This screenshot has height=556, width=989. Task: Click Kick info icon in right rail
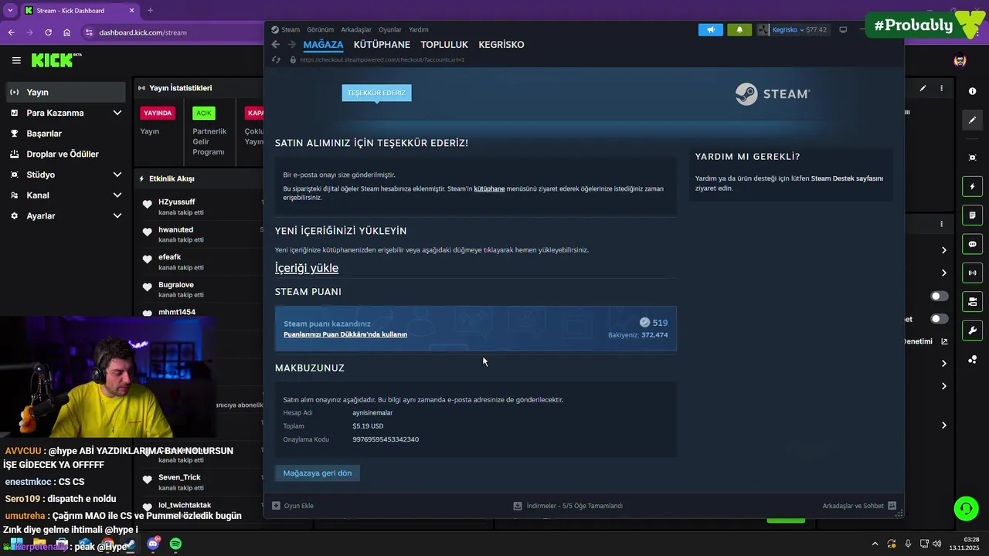(x=972, y=91)
